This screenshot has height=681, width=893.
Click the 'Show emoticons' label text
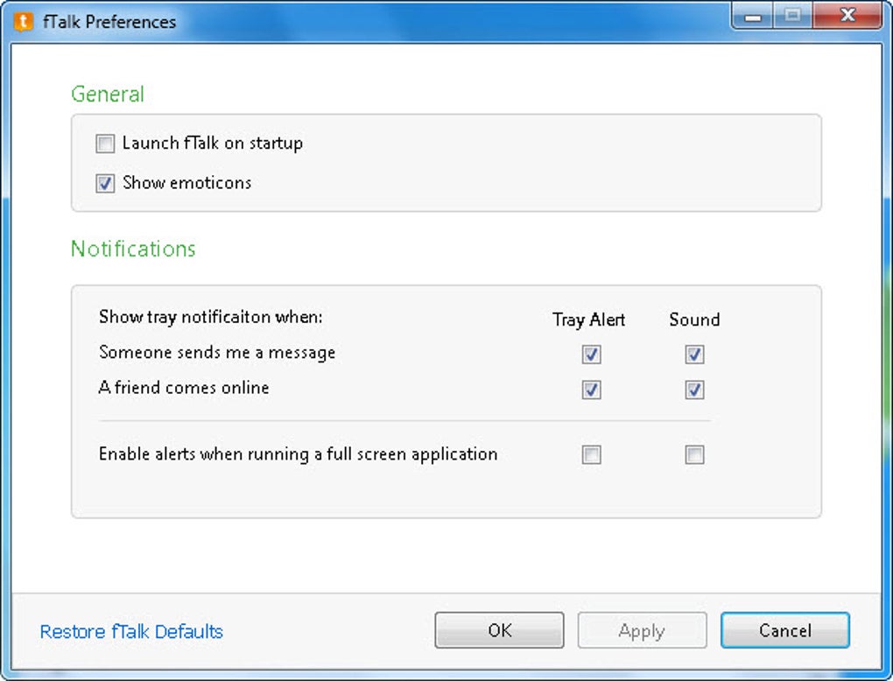[186, 183]
